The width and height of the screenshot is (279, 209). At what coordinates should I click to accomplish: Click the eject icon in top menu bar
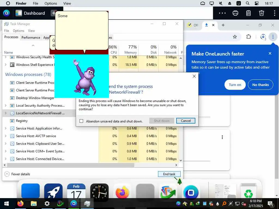[x=229, y=3]
